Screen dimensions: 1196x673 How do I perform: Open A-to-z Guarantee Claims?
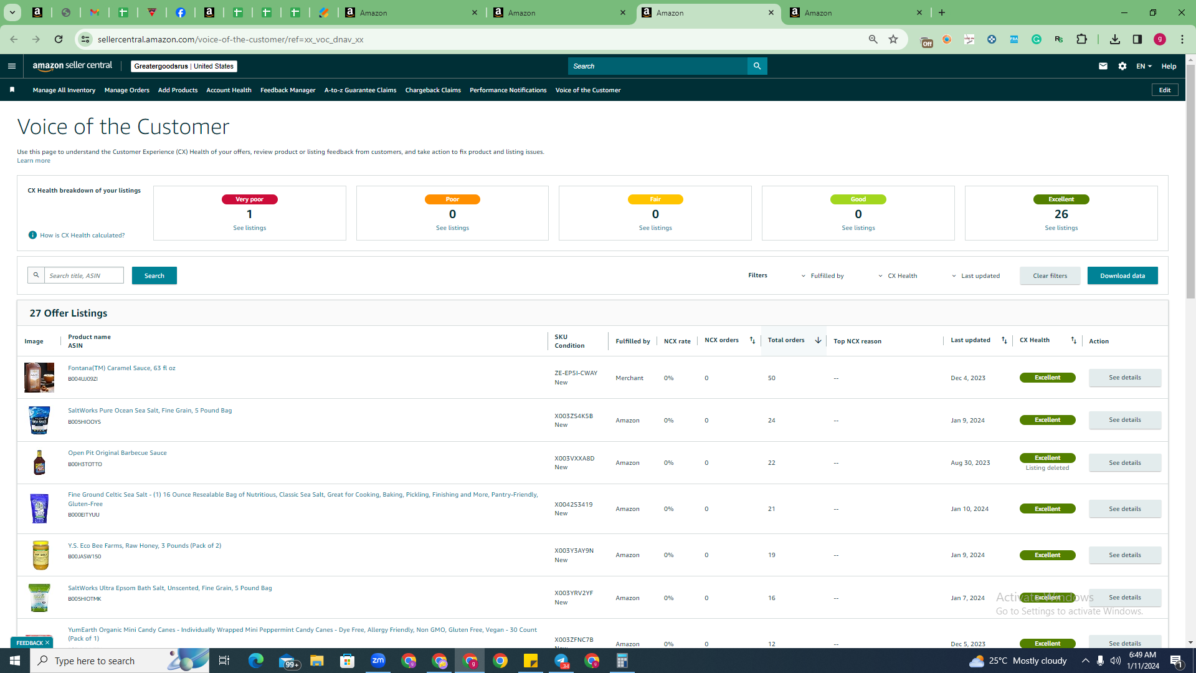pos(360,90)
